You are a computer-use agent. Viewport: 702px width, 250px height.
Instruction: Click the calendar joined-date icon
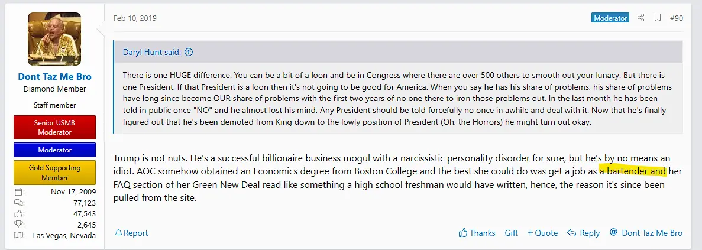(x=19, y=192)
